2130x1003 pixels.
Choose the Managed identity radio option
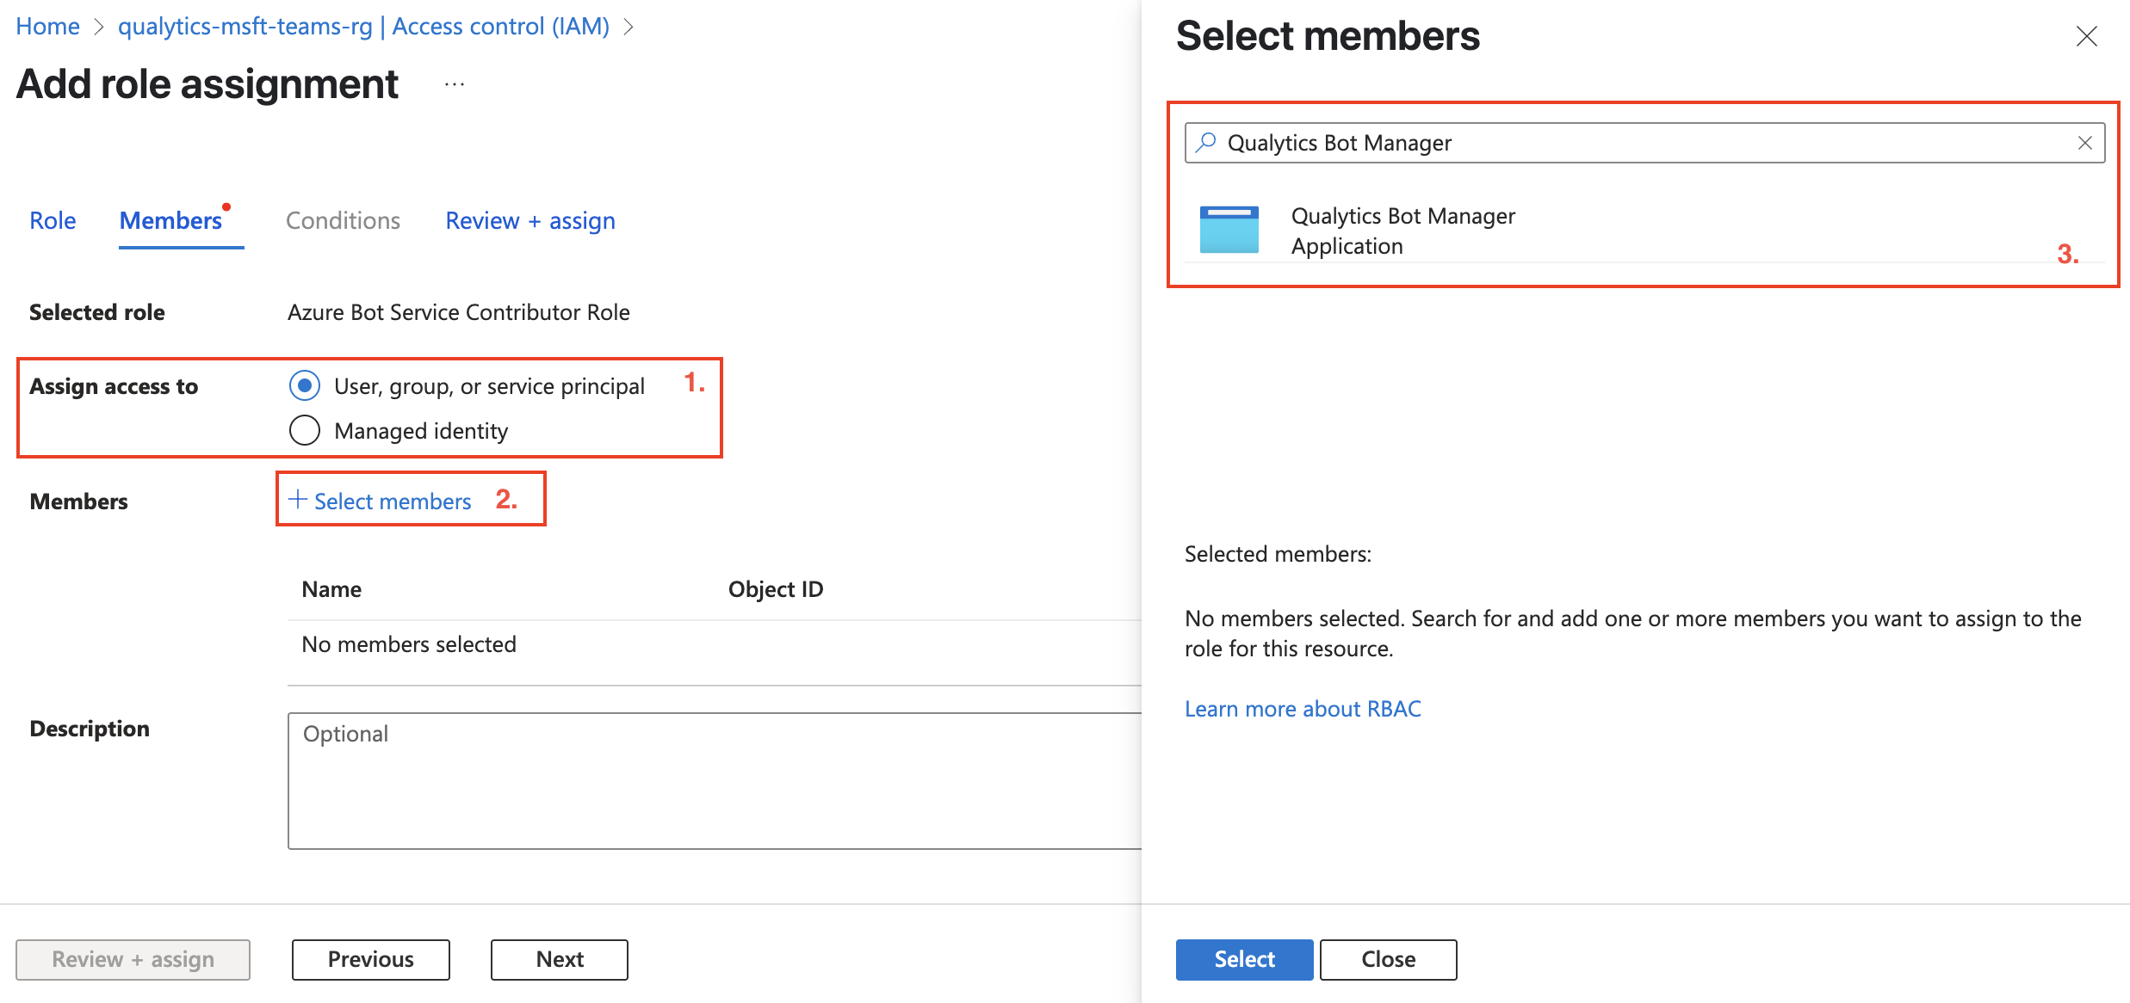point(305,430)
